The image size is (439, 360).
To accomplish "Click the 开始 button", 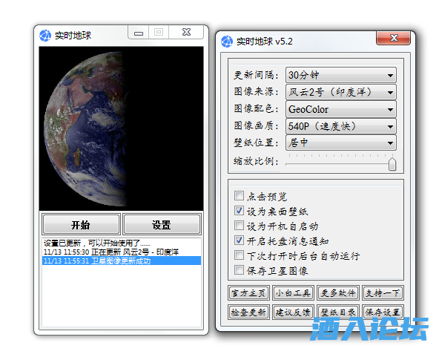I will point(81,224).
